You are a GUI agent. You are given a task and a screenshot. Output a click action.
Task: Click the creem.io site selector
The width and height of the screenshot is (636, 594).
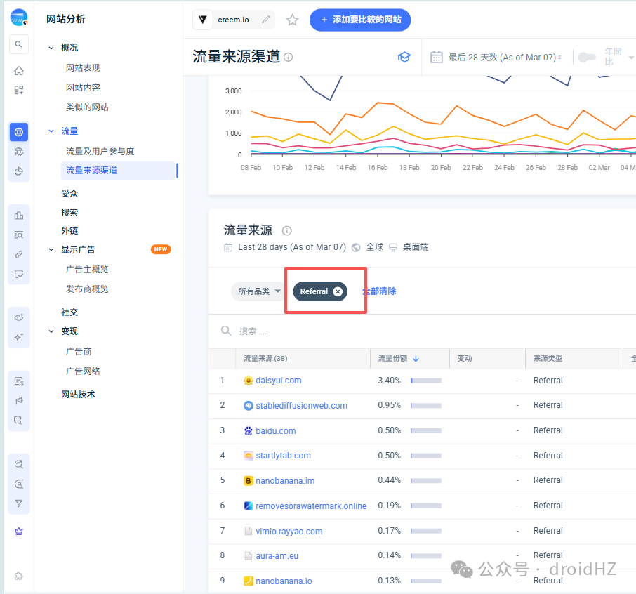click(x=234, y=20)
